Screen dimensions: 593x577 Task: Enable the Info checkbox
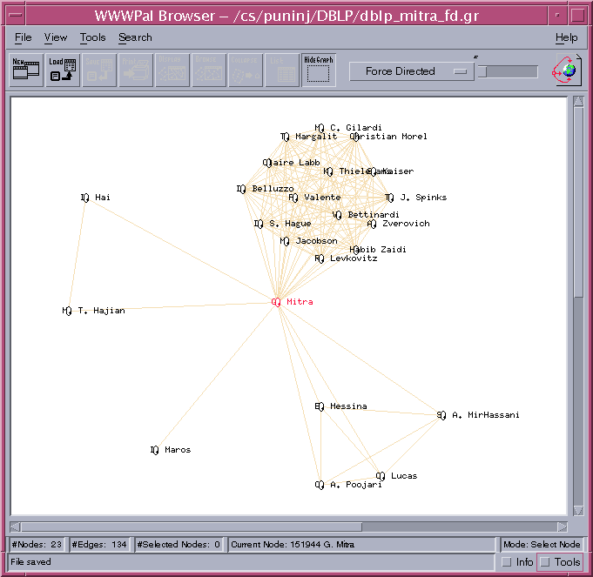506,562
